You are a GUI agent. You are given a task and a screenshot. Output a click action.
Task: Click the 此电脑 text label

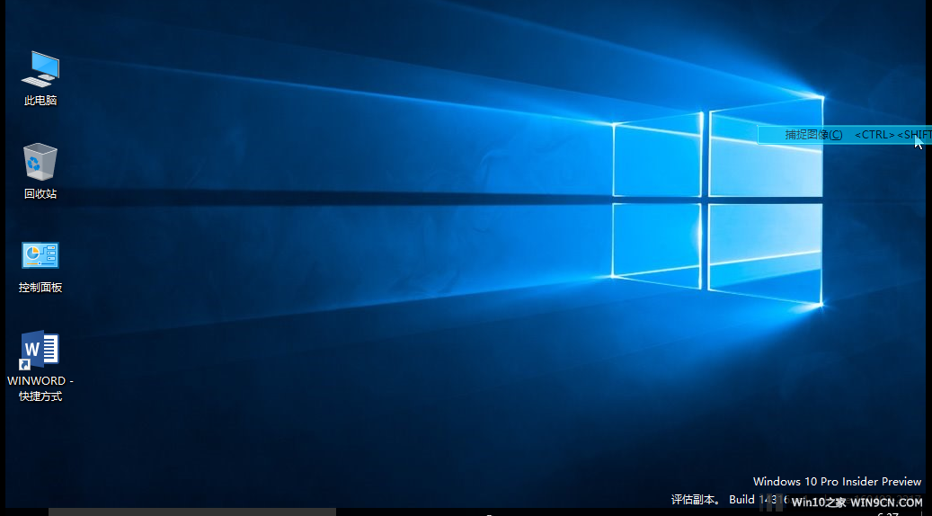click(40, 101)
